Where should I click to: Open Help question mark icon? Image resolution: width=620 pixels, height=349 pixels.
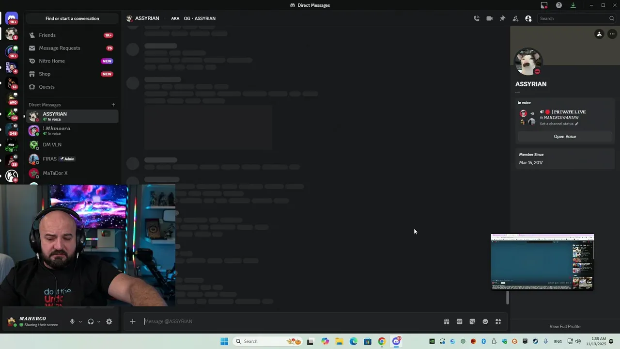pos(559,5)
